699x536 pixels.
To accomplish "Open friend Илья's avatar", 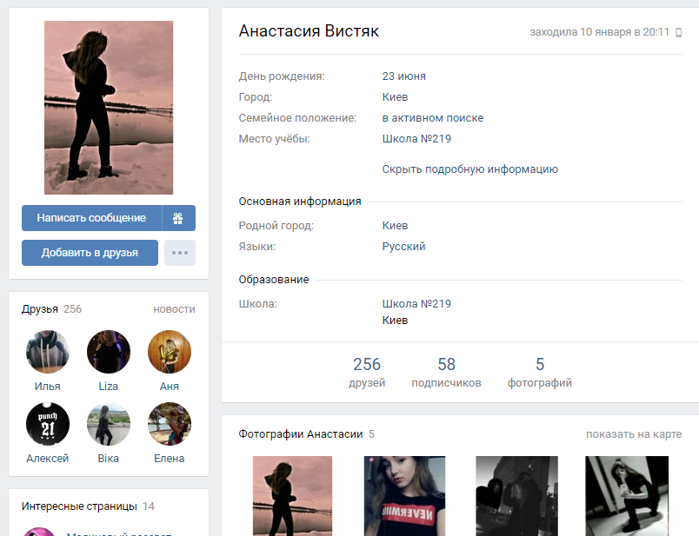I will click(x=48, y=352).
